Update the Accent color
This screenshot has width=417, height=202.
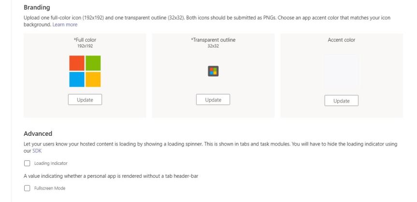[x=342, y=101]
